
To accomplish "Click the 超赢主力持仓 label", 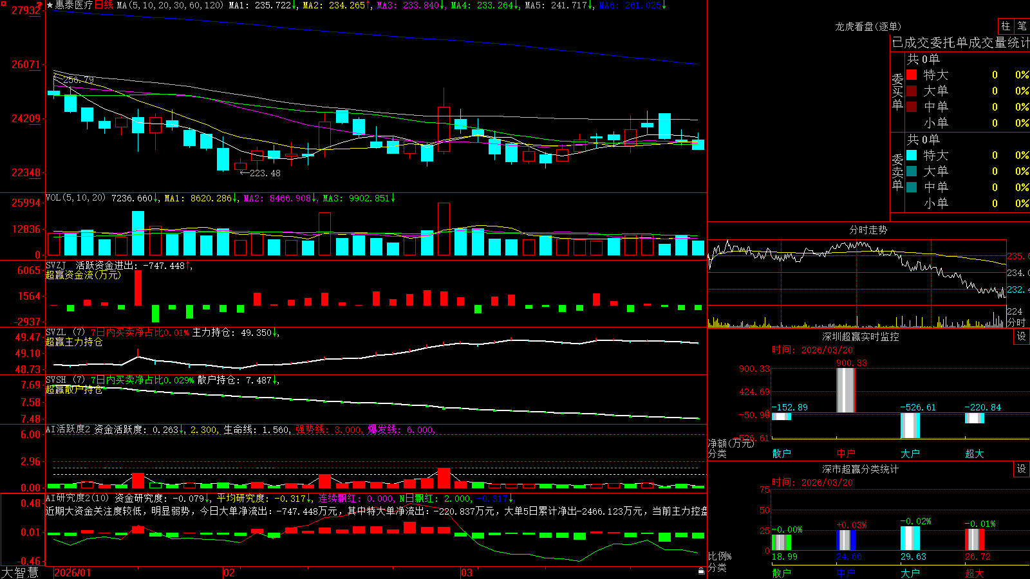I will click(x=74, y=342).
